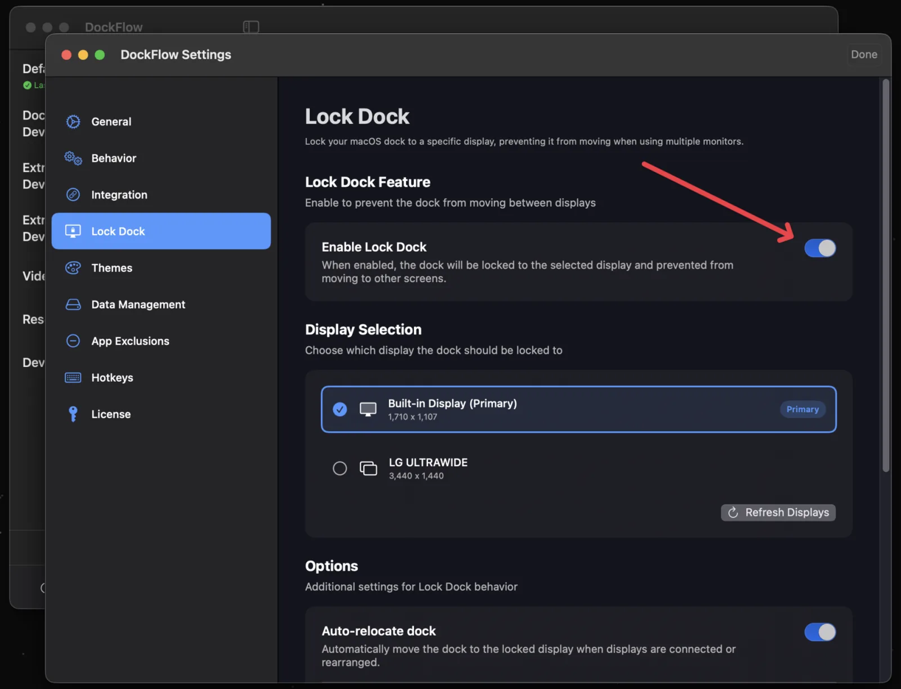Image resolution: width=901 pixels, height=689 pixels.
Task: Switch to the Integration section
Action: [161, 195]
